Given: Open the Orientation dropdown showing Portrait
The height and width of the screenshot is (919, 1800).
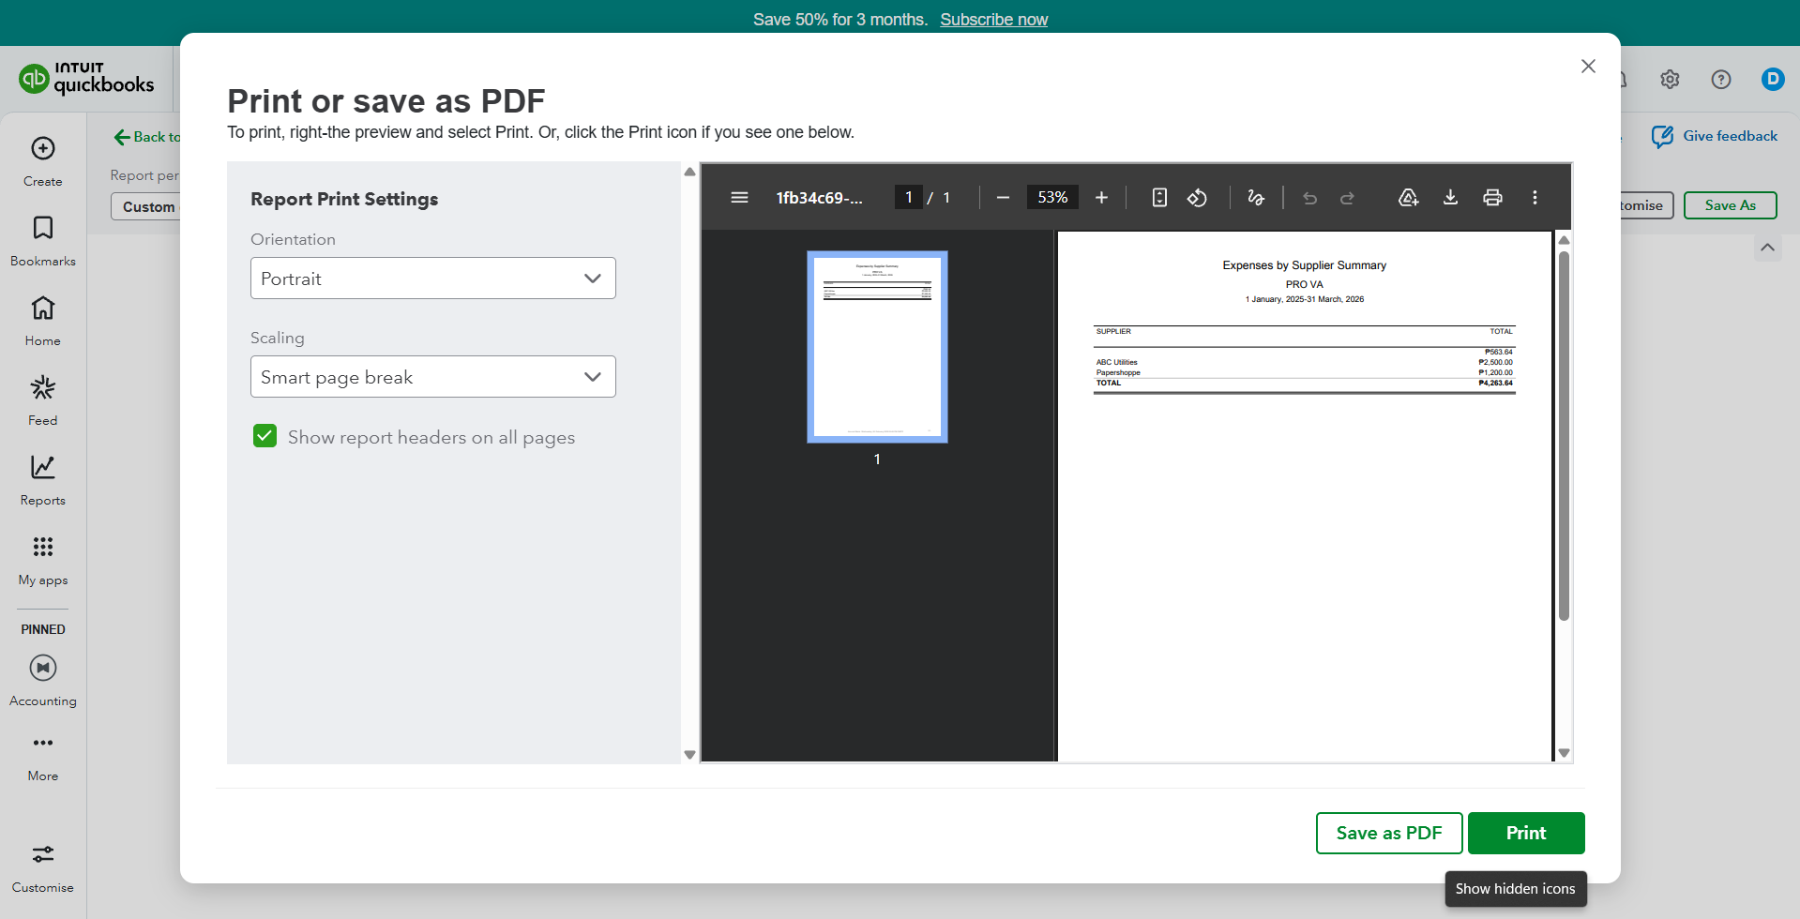Looking at the screenshot, I should point(433,279).
